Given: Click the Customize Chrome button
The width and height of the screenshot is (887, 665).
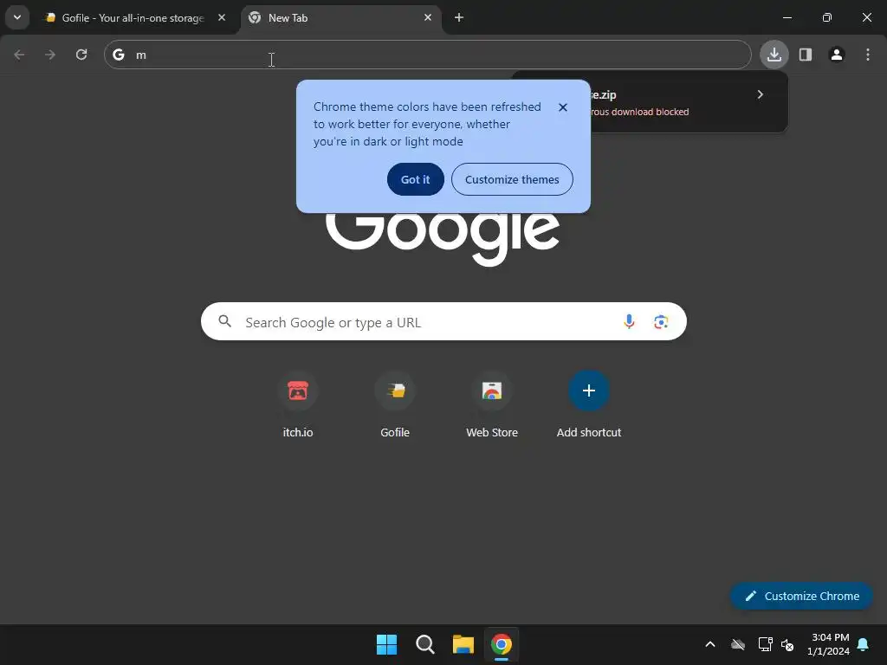Looking at the screenshot, I should click(801, 596).
